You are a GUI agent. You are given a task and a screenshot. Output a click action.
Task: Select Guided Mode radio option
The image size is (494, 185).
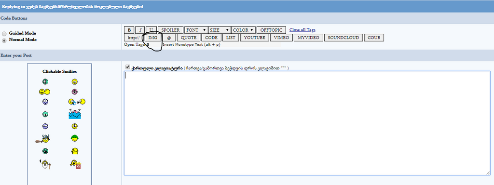[x=4, y=34]
